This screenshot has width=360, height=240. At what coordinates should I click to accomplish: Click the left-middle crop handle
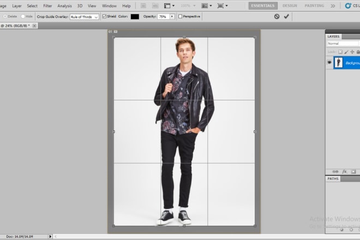click(114, 131)
